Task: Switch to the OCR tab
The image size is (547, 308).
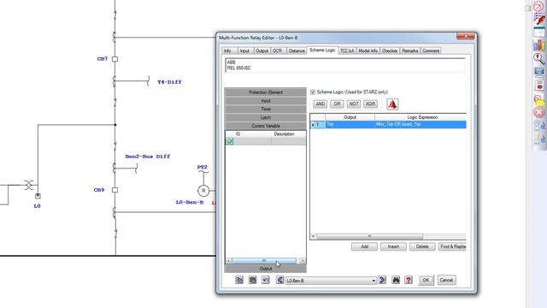Action: (277, 50)
